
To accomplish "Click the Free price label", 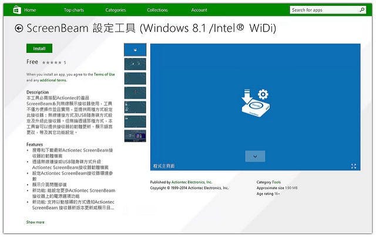I will pyautogui.click(x=32, y=62).
